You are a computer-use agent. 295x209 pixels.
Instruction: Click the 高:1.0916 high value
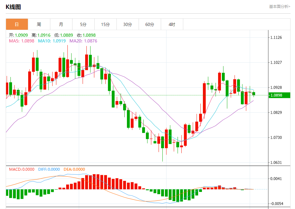(x=41, y=35)
